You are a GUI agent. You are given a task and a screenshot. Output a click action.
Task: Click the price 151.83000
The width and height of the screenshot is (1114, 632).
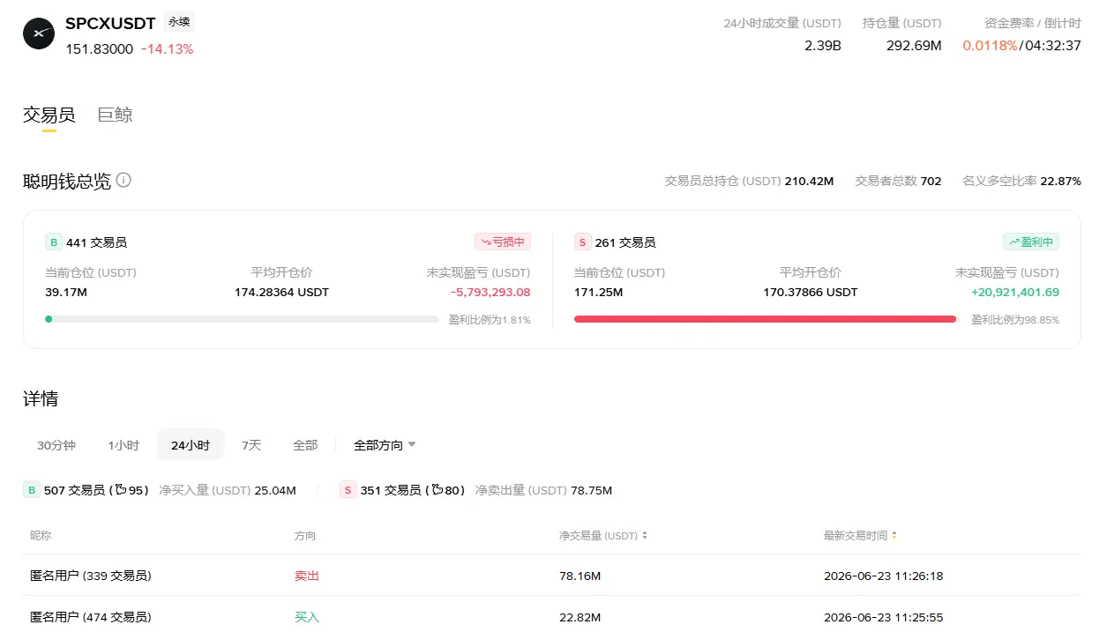coord(99,49)
